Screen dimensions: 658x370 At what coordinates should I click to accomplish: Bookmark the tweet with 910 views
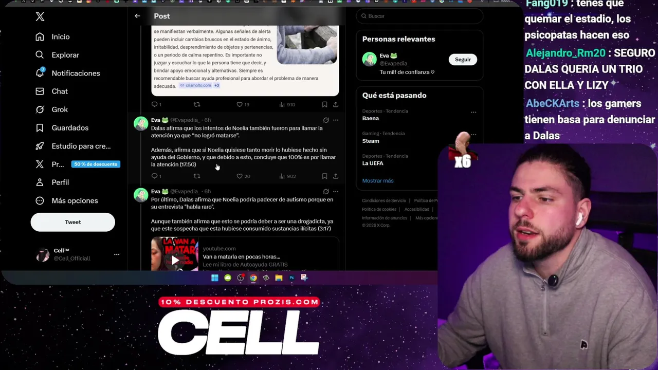coord(324,104)
